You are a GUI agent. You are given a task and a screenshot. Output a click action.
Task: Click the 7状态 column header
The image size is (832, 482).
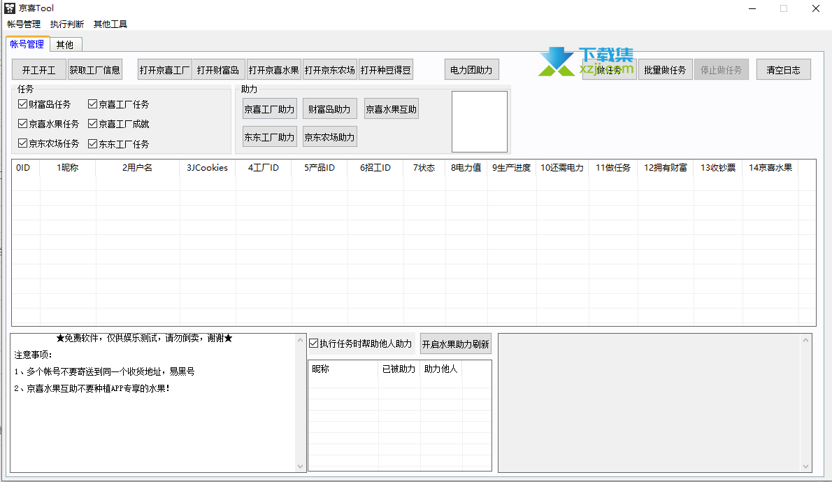(x=424, y=168)
